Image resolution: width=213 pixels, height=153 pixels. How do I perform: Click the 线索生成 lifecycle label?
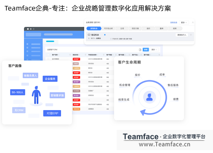[x=124, y=100]
